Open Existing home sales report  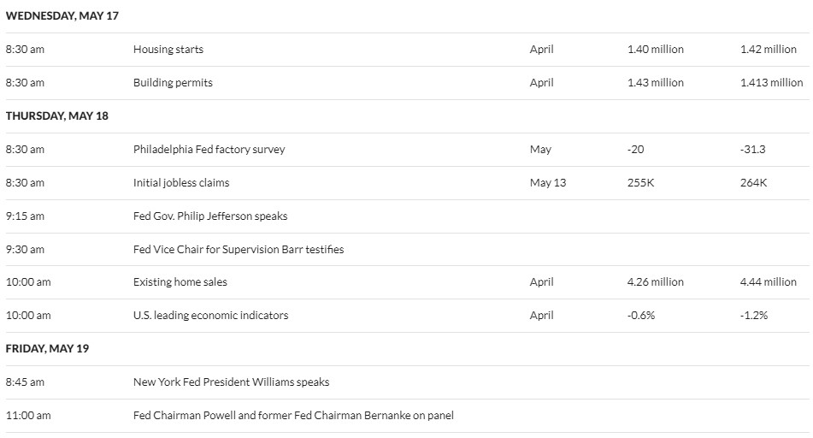click(x=180, y=281)
